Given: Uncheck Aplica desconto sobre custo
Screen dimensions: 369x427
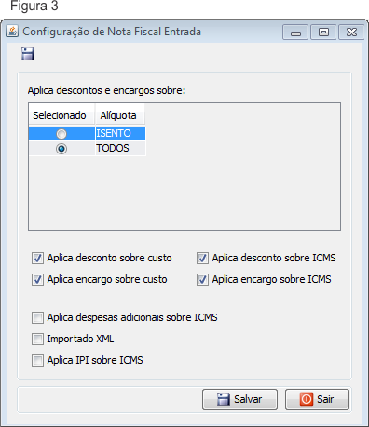Looking at the screenshot, I should [37, 258].
